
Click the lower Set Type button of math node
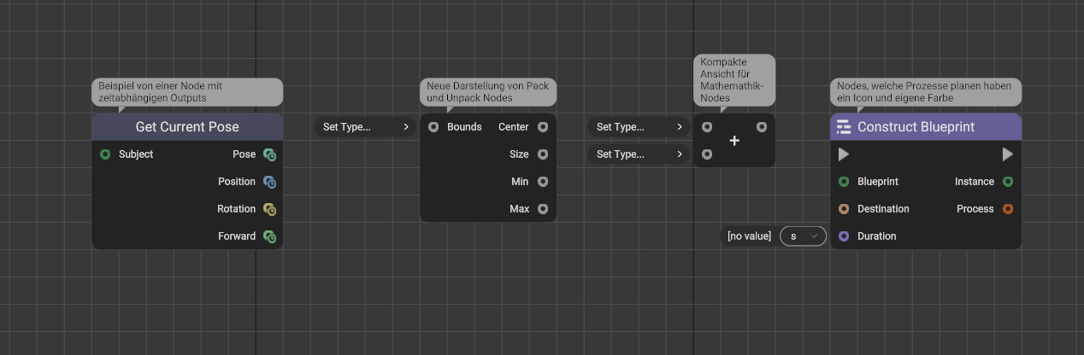(x=639, y=154)
